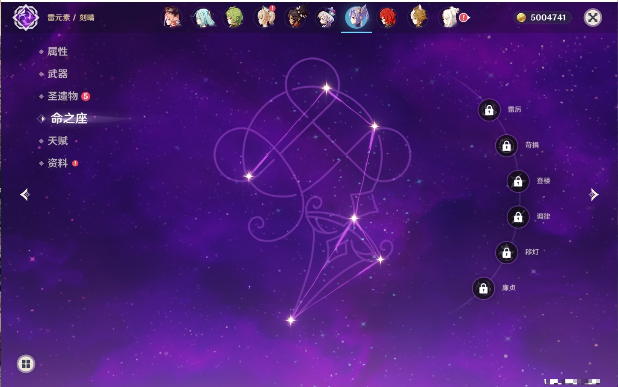Screen dimensions: 618x387
Task: Go to next character with right arrow
Action: (594, 195)
